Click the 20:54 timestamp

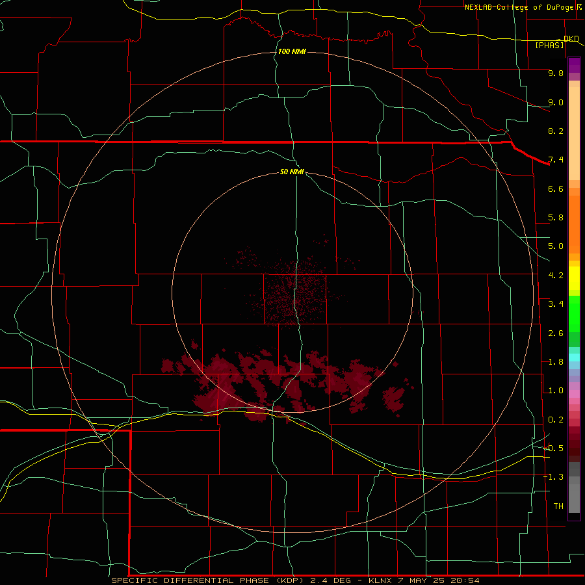(464, 580)
